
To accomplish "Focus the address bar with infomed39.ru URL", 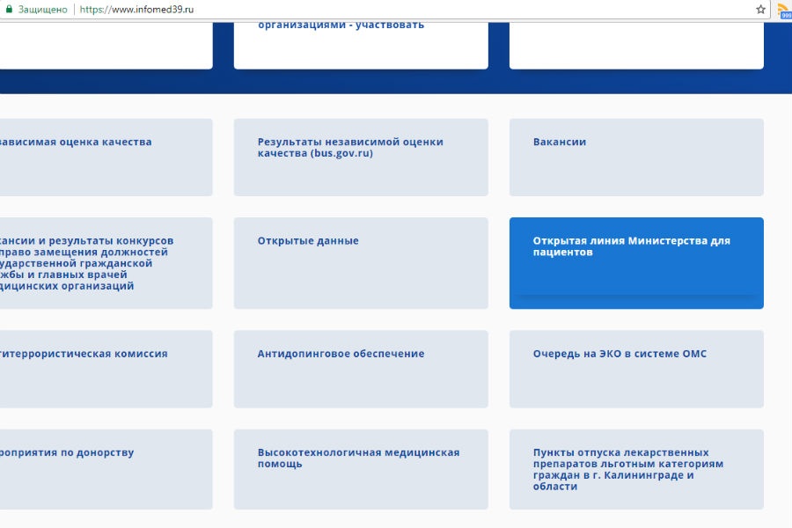I will click(x=352, y=10).
